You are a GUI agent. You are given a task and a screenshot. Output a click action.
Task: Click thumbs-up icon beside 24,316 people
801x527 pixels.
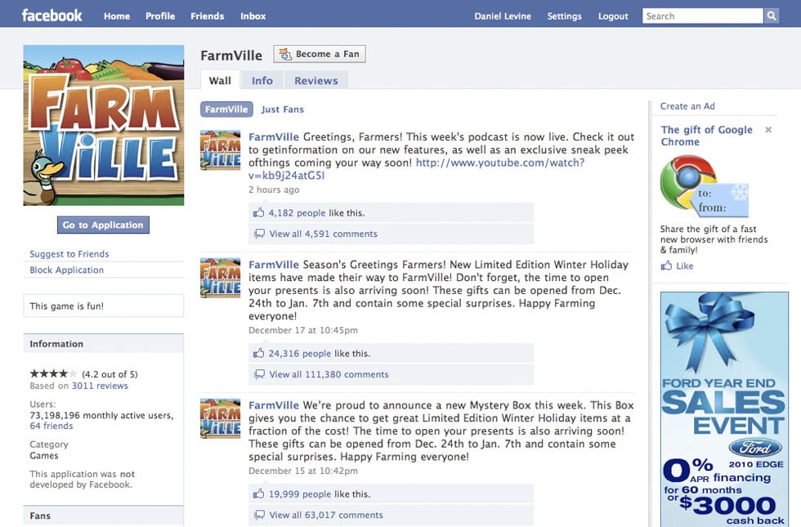(259, 353)
